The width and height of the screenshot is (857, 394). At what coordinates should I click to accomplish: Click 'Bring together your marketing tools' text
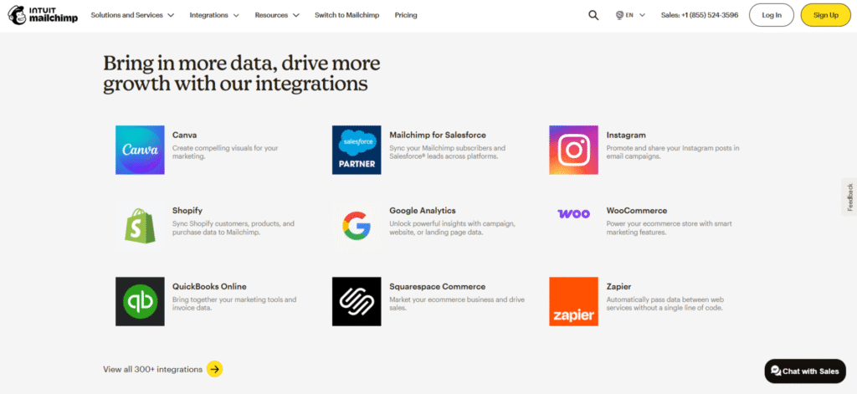[x=234, y=304]
